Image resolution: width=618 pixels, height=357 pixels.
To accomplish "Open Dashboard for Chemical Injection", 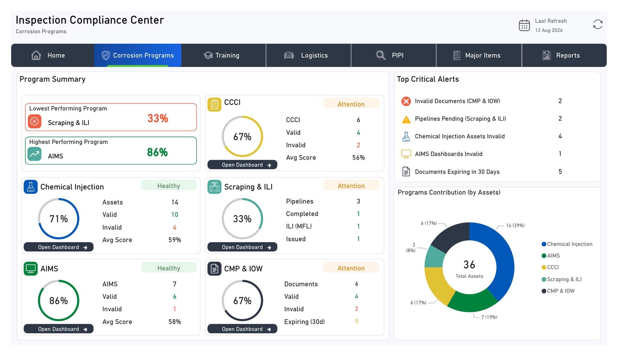I will [59, 247].
